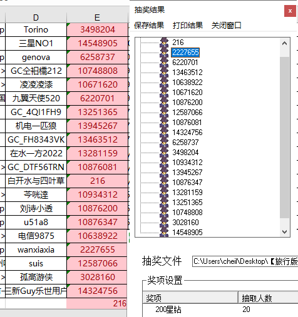The image size is (298, 317).
Task: Open the 保存结果 menu
Action: pyautogui.click(x=149, y=26)
